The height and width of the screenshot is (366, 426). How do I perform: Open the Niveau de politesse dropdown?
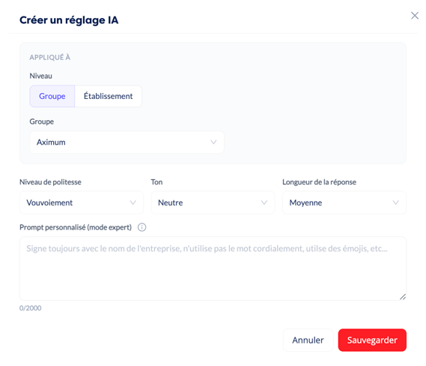click(x=82, y=202)
